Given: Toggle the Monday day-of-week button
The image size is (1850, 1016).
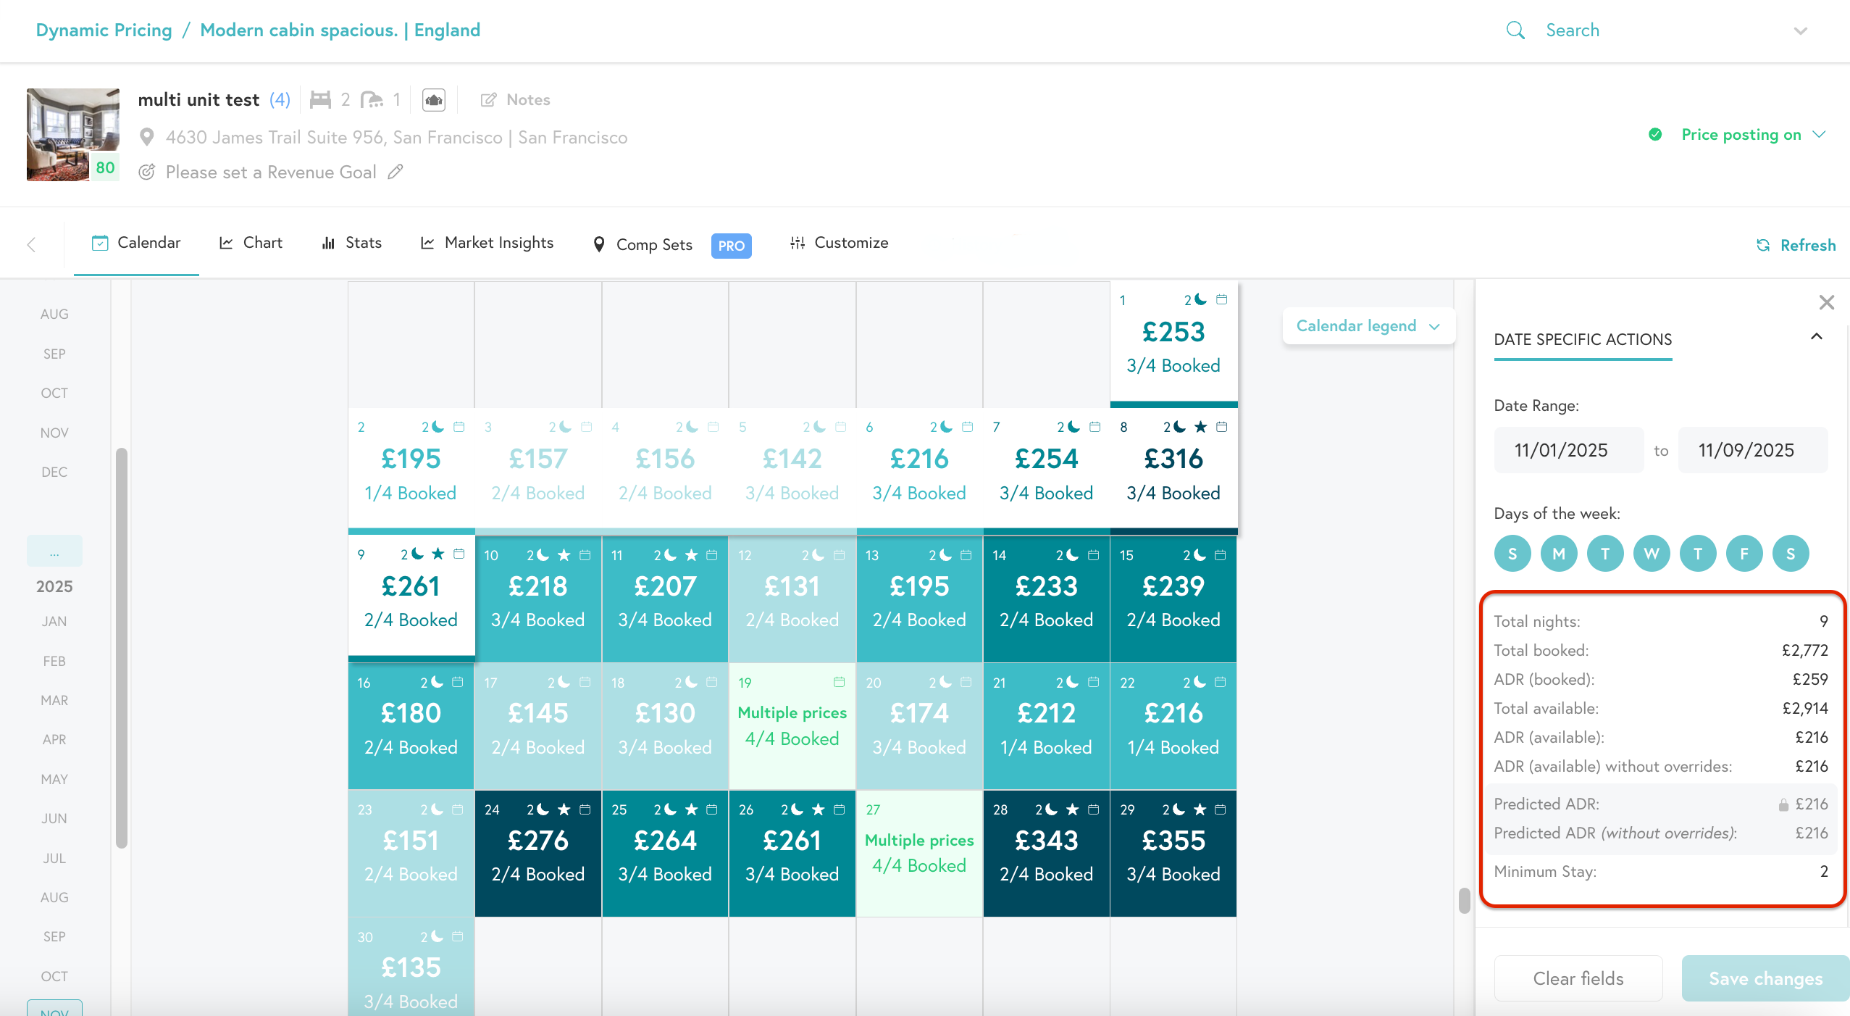Looking at the screenshot, I should point(1559,554).
